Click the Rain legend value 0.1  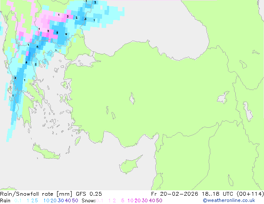pyautogui.click(x=18, y=201)
